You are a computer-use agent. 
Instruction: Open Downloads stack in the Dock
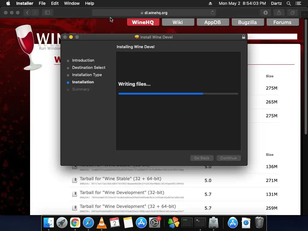(246, 223)
